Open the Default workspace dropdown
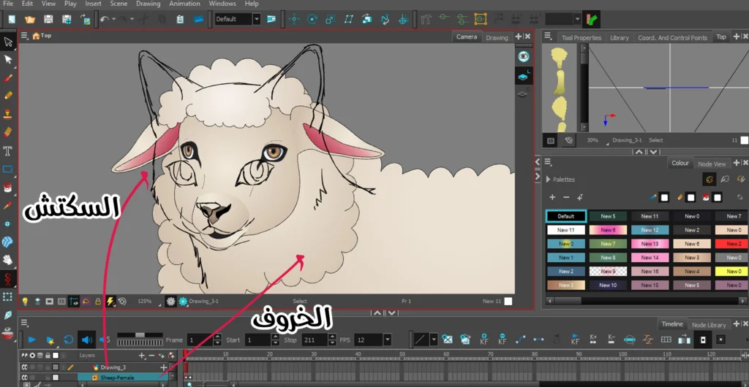The height and width of the screenshot is (387, 749). pos(257,19)
